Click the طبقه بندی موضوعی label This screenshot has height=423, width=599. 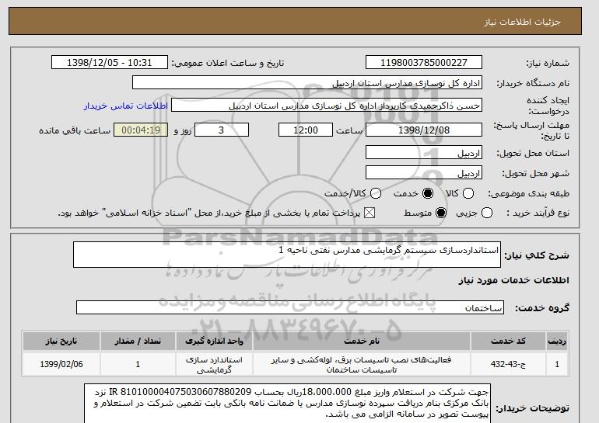(529, 193)
